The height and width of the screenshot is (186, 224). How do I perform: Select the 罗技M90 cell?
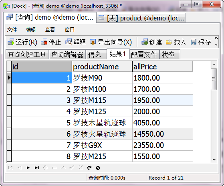tap(102, 78)
